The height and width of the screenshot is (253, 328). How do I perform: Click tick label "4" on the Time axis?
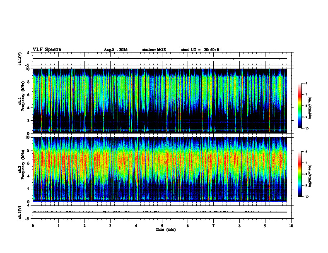coord(136,226)
